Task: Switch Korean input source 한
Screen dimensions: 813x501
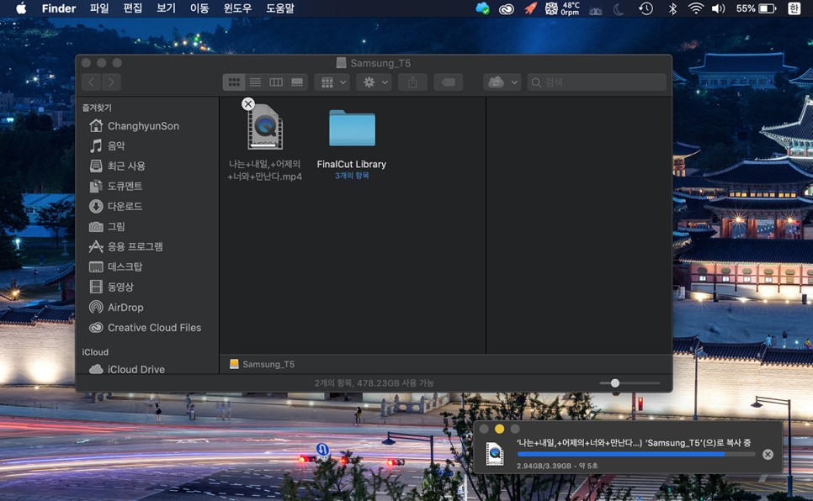Action: [x=794, y=8]
